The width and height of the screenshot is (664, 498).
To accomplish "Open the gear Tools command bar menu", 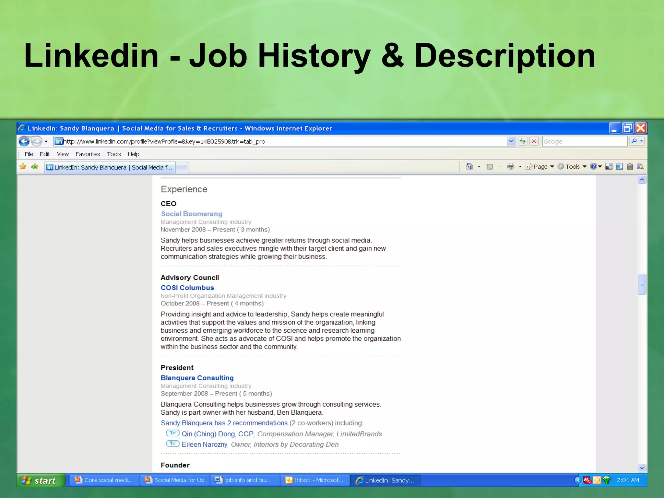I will tap(572, 167).
